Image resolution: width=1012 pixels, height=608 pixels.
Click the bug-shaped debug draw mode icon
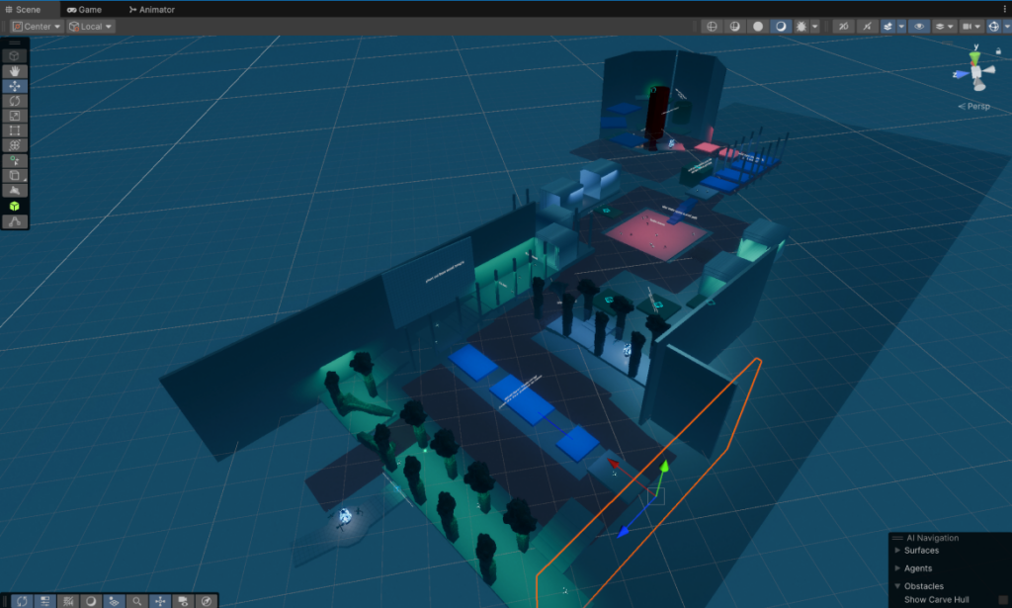point(801,27)
